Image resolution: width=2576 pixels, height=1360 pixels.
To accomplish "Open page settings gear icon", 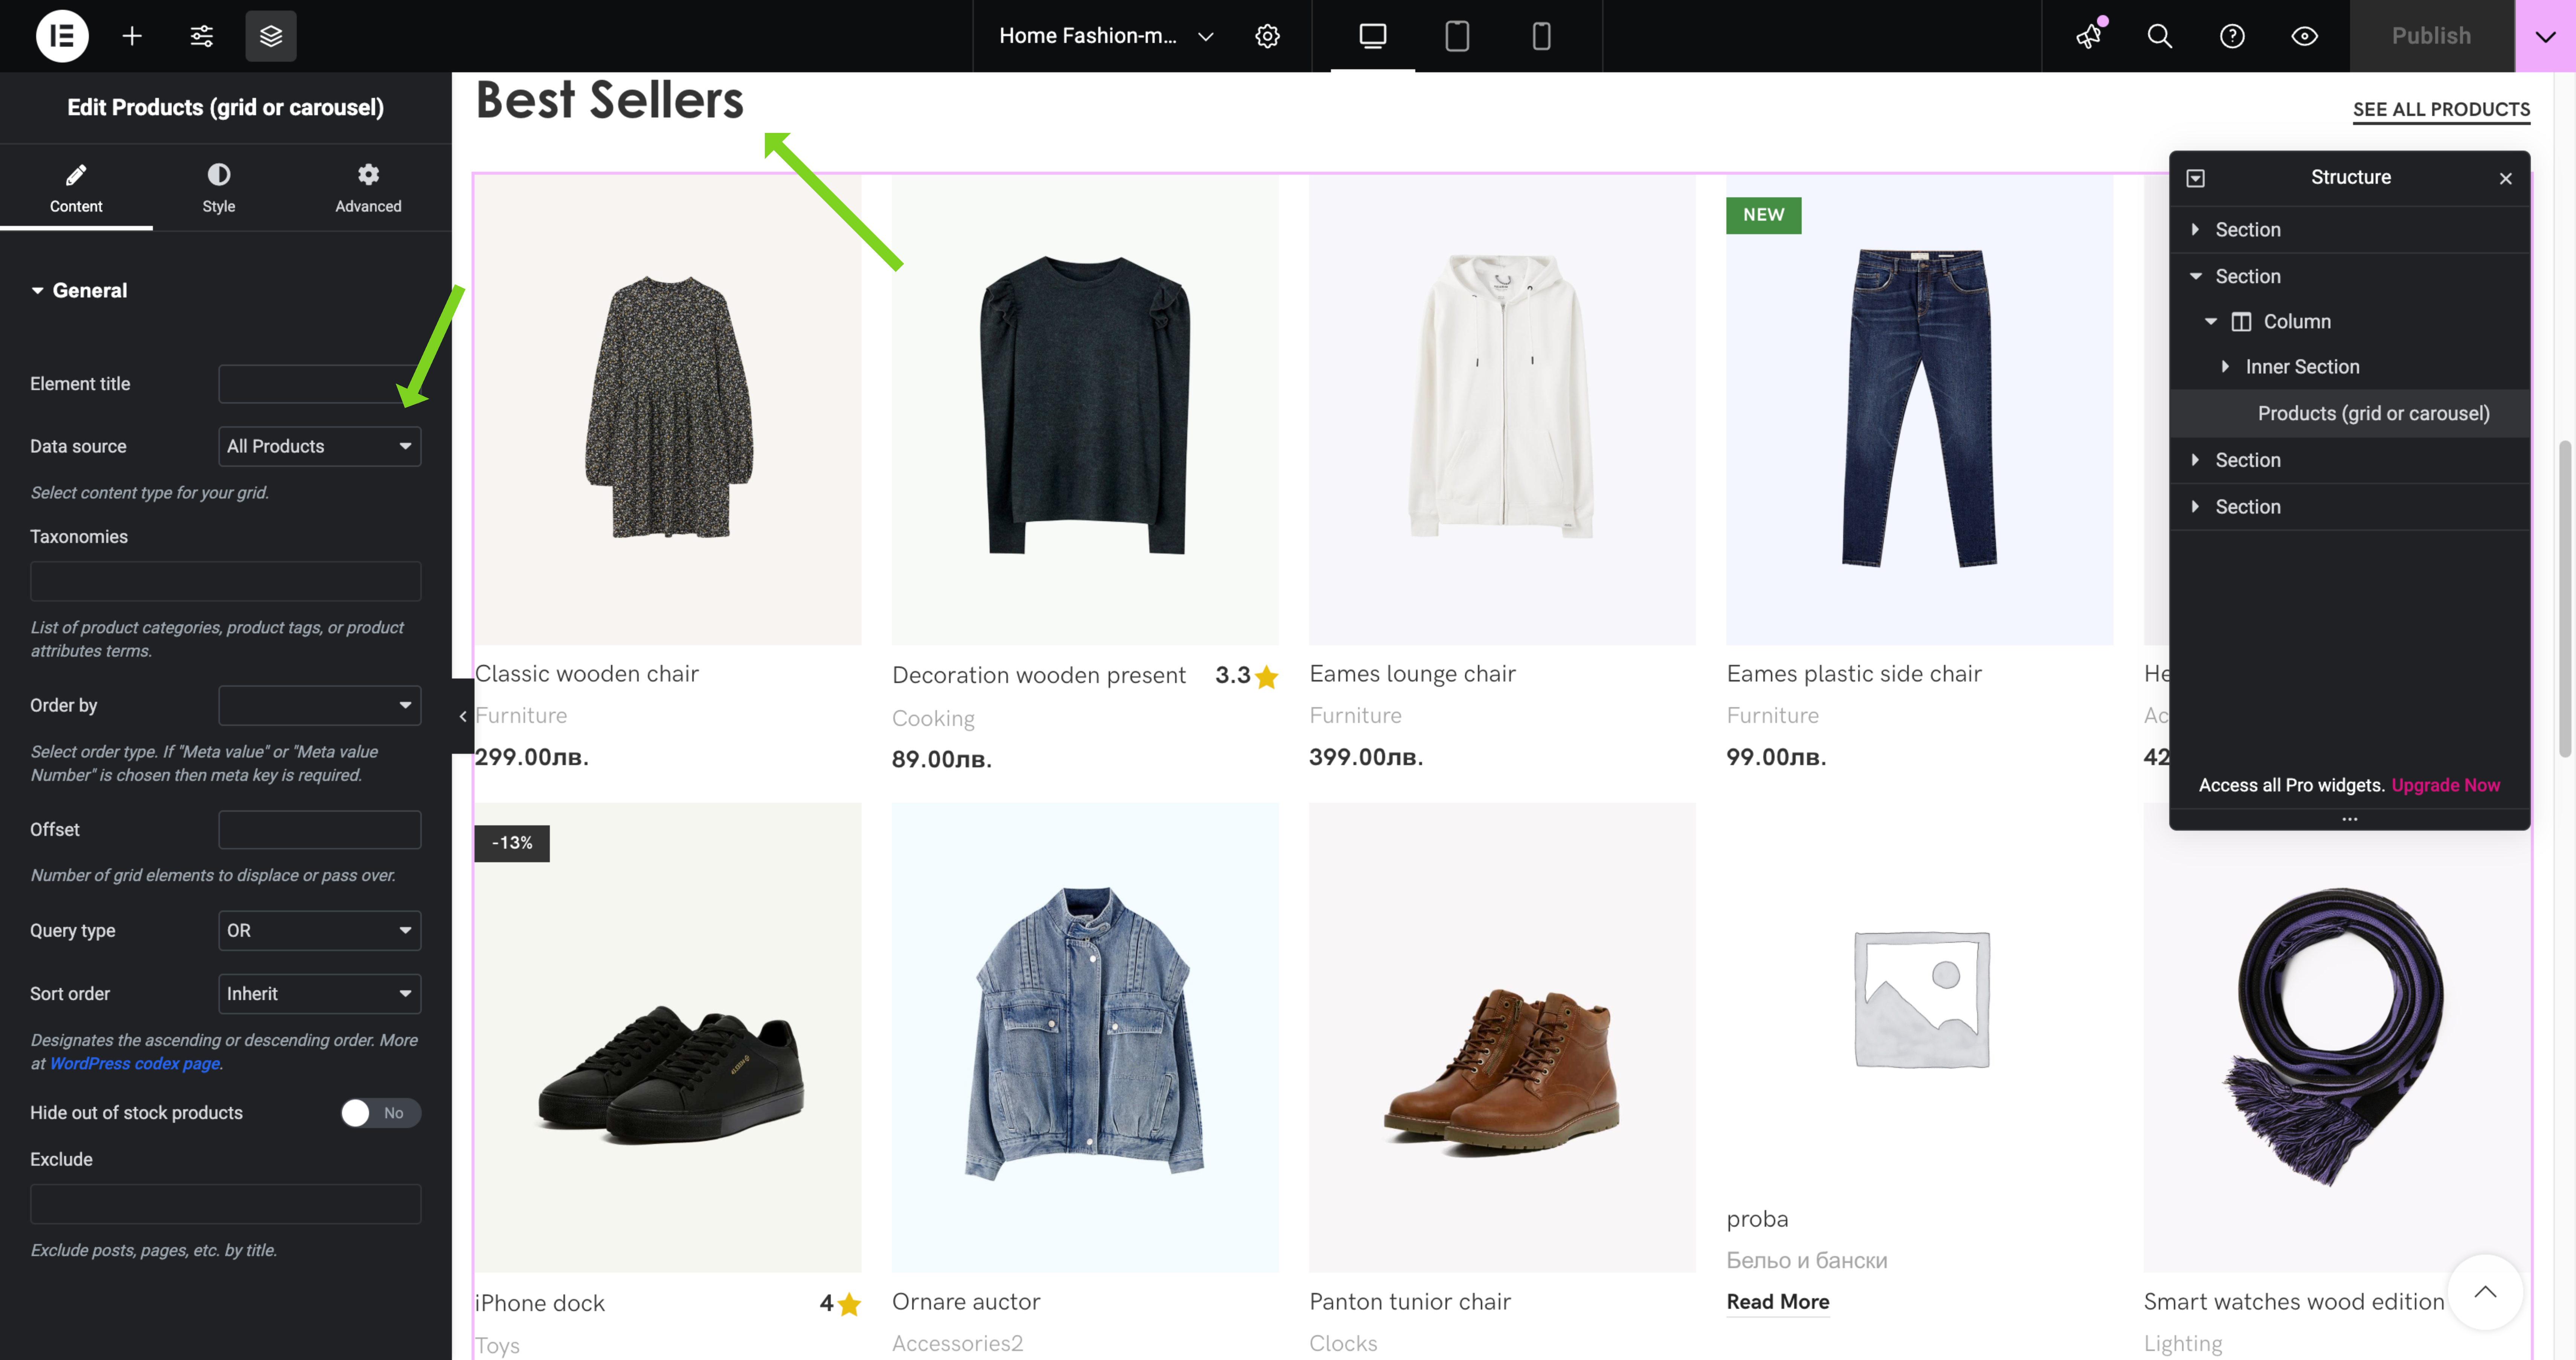I will pyautogui.click(x=1267, y=36).
